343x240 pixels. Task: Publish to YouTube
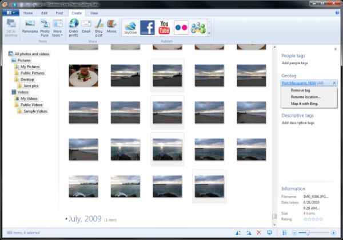pyautogui.click(x=164, y=27)
